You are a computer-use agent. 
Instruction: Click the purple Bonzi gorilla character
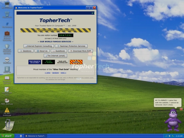click(173, 120)
